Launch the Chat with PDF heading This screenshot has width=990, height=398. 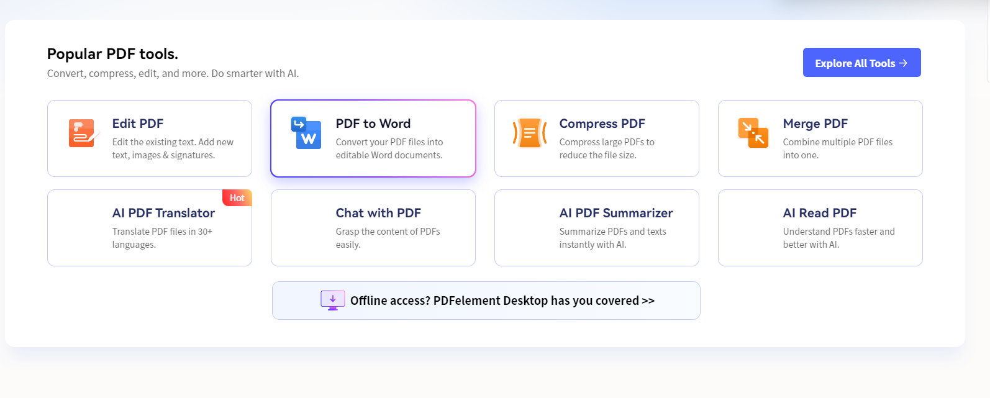click(x=378, y=213)
